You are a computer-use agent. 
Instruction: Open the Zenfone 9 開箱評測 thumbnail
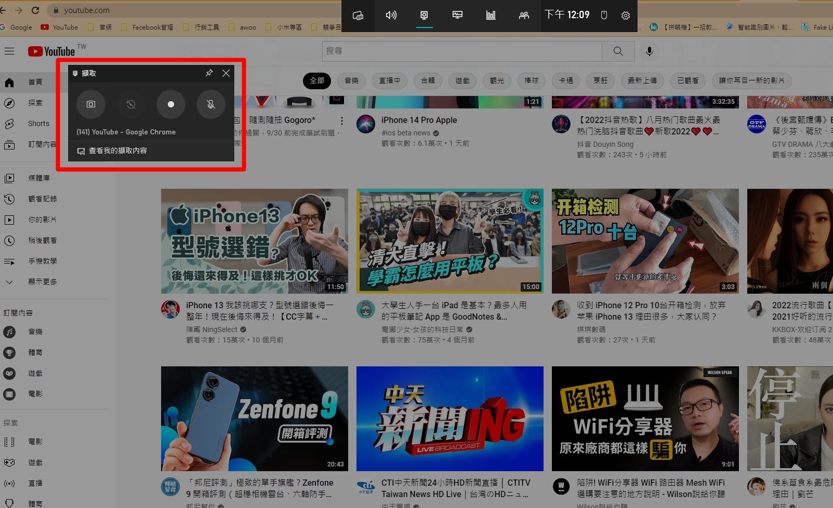click(x=255, y=419)
